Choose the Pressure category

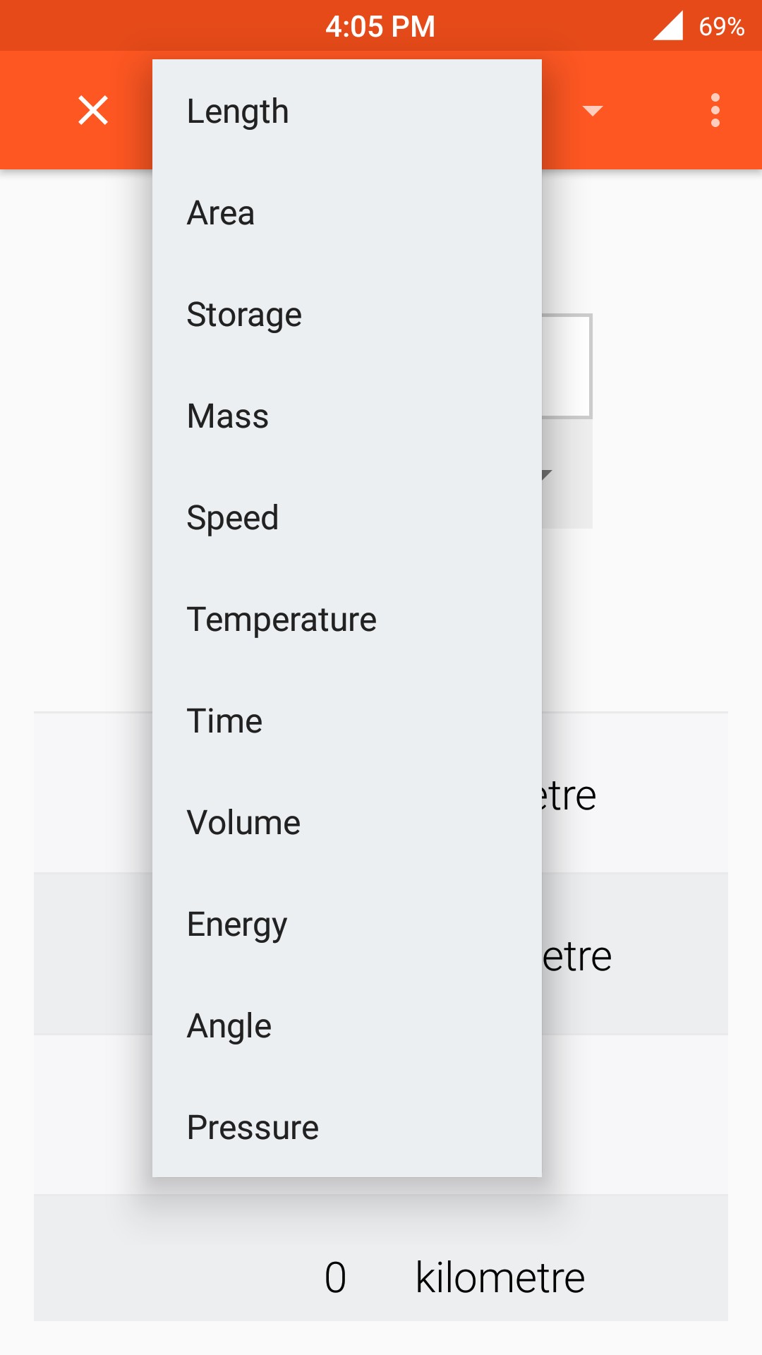click(x=347, y=1128)
